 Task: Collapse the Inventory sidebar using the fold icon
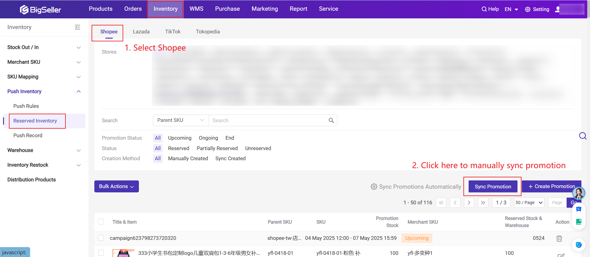77,27
